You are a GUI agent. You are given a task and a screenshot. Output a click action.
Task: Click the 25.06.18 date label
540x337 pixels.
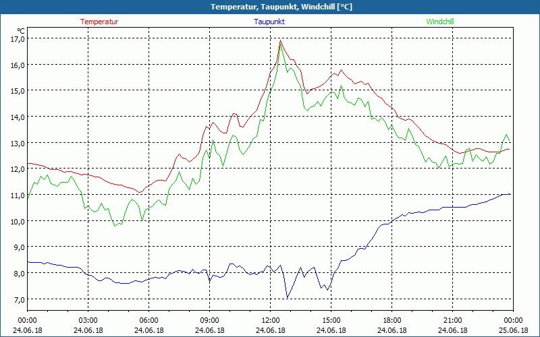513,330
